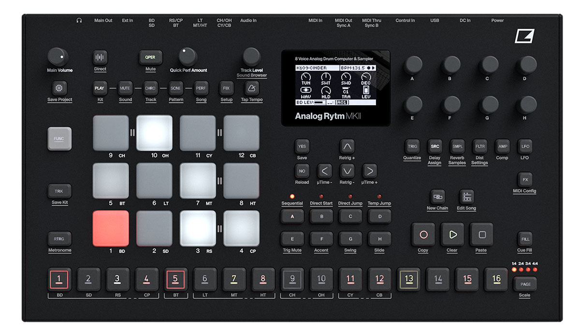Activate the RTRG Metronome button
This screenshot has height=334, width=580.
coord(59,239)
